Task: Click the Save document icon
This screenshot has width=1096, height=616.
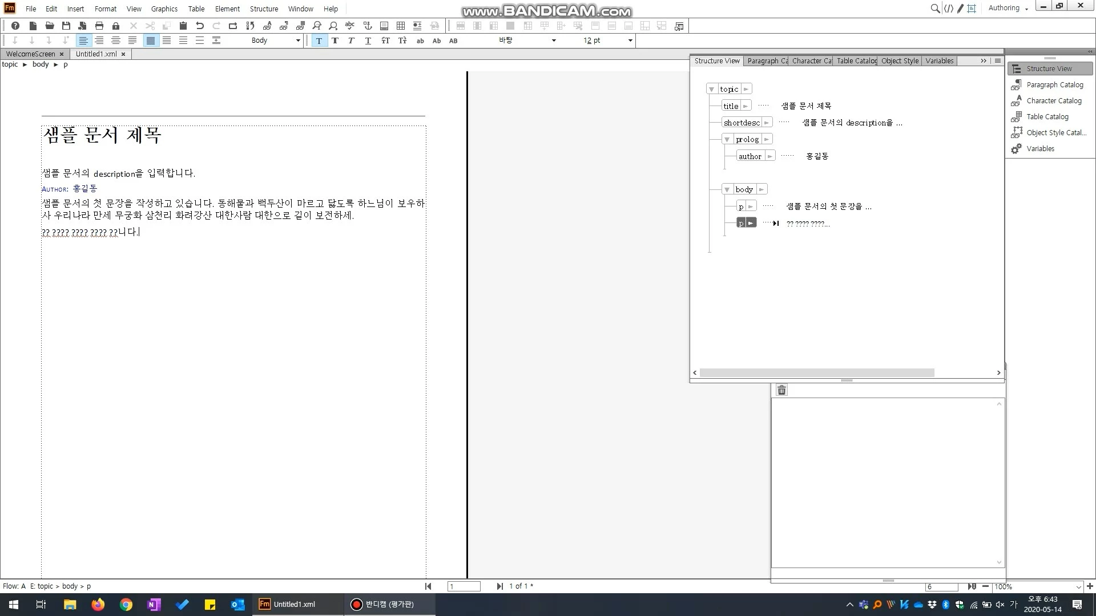Action: point(66,26)
